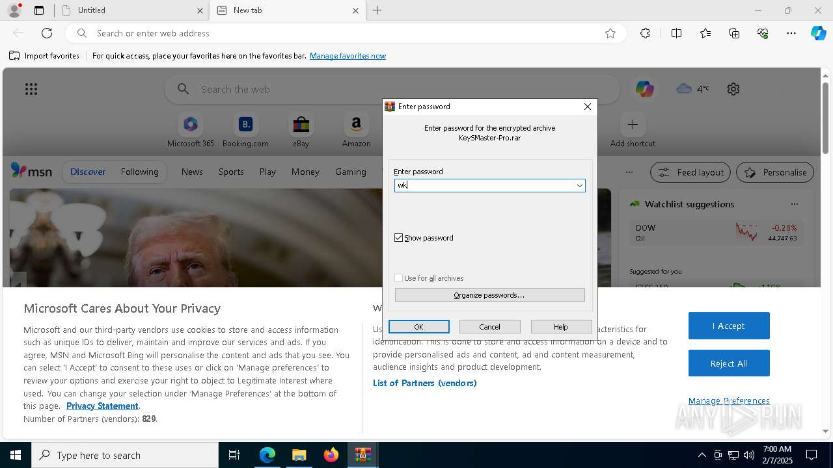
Task: Click the Windows taskbar search box
Action: coord(125,455)
